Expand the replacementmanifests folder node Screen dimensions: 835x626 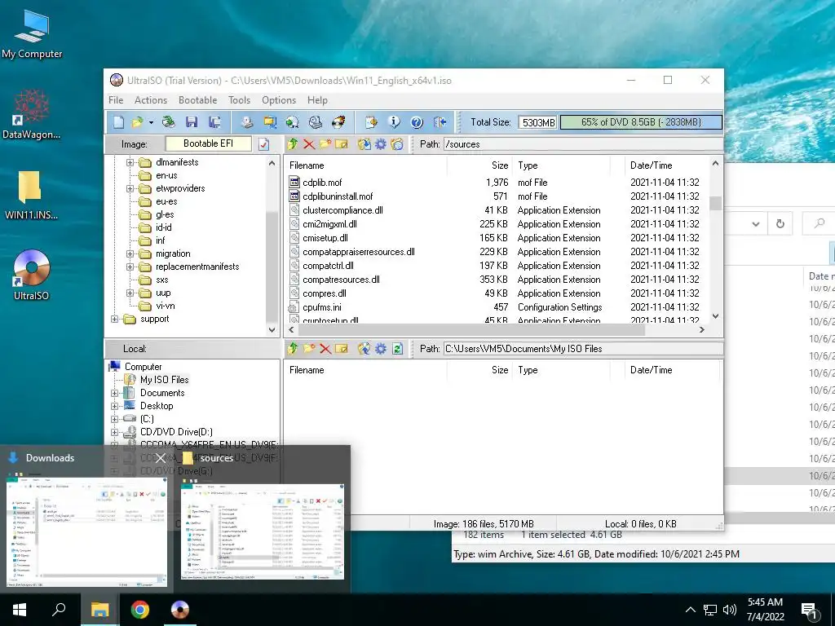[x=130, y=267]
